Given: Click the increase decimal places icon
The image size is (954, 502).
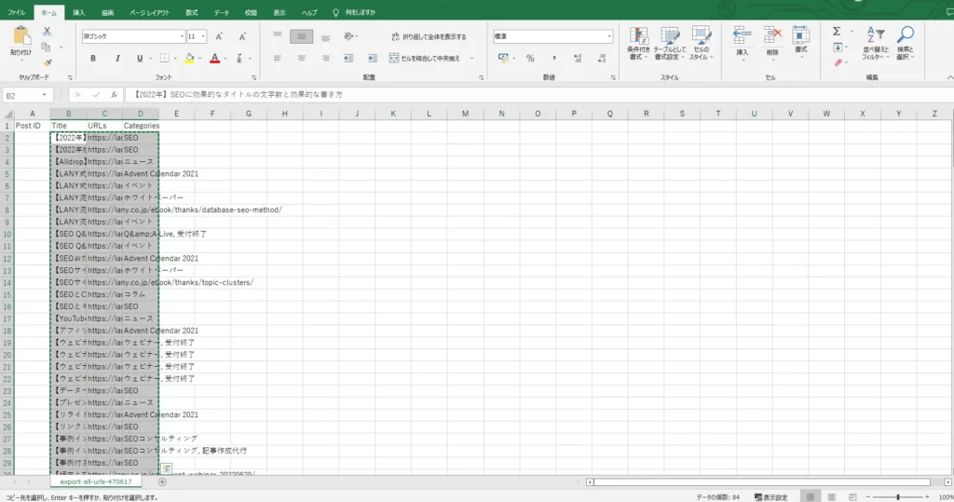Looking at the screenshot, I should (578, 59).
